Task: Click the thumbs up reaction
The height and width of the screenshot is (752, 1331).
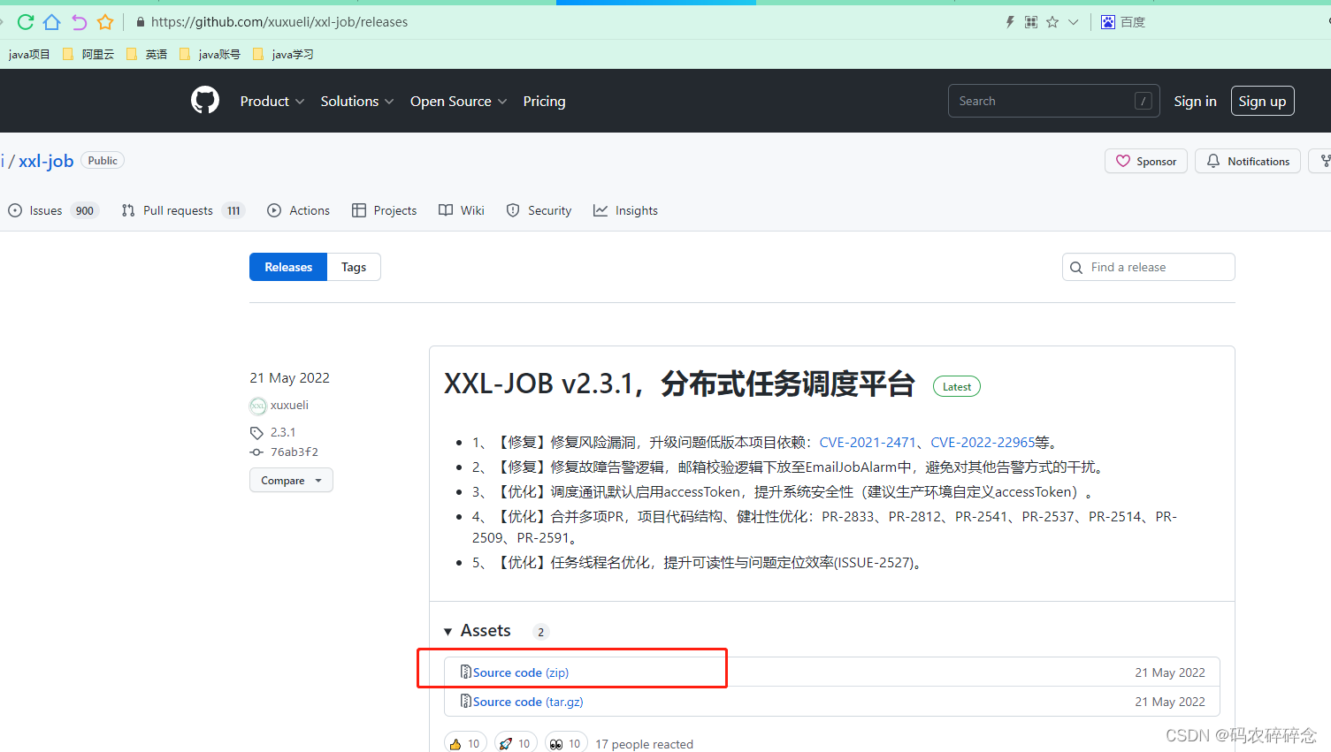Action: pos(465,743)
